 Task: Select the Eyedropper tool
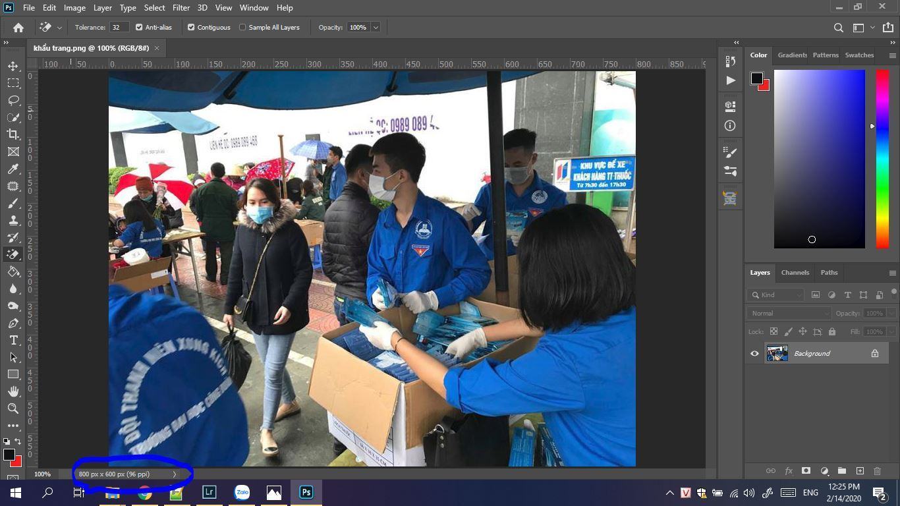click(13, 169)
